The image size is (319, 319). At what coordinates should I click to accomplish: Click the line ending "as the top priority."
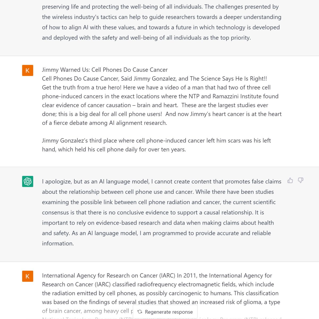(146, 38)
